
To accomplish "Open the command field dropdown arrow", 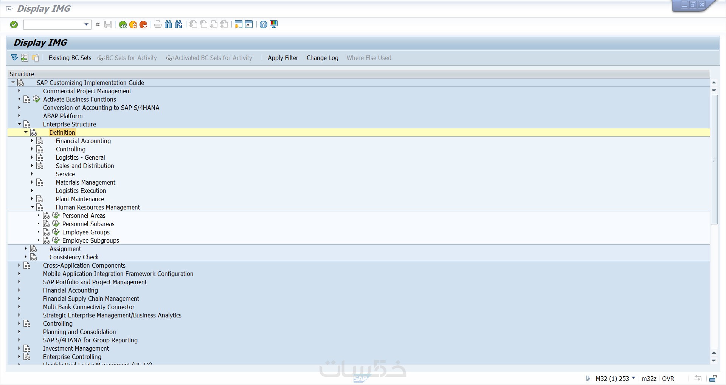I will point(87,25).
